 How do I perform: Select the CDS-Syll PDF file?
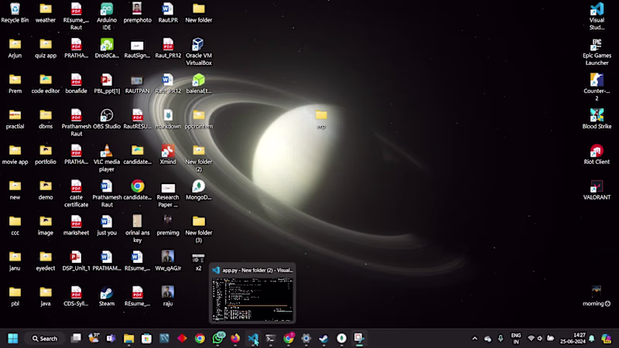click(x=76, y=296)
